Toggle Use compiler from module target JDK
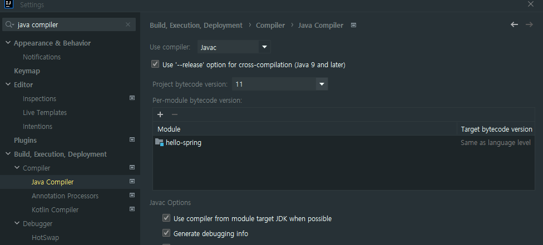 click(166, 218)
